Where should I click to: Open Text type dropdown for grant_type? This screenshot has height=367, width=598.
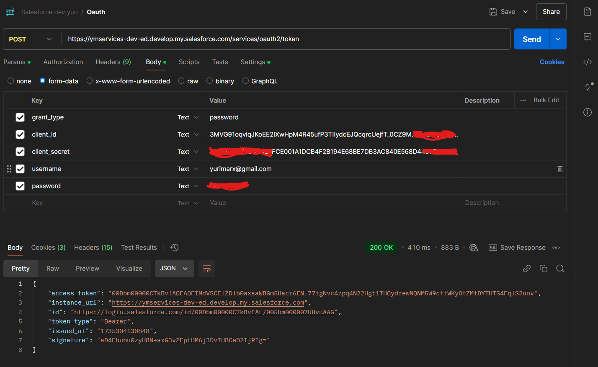coord(188,117)
